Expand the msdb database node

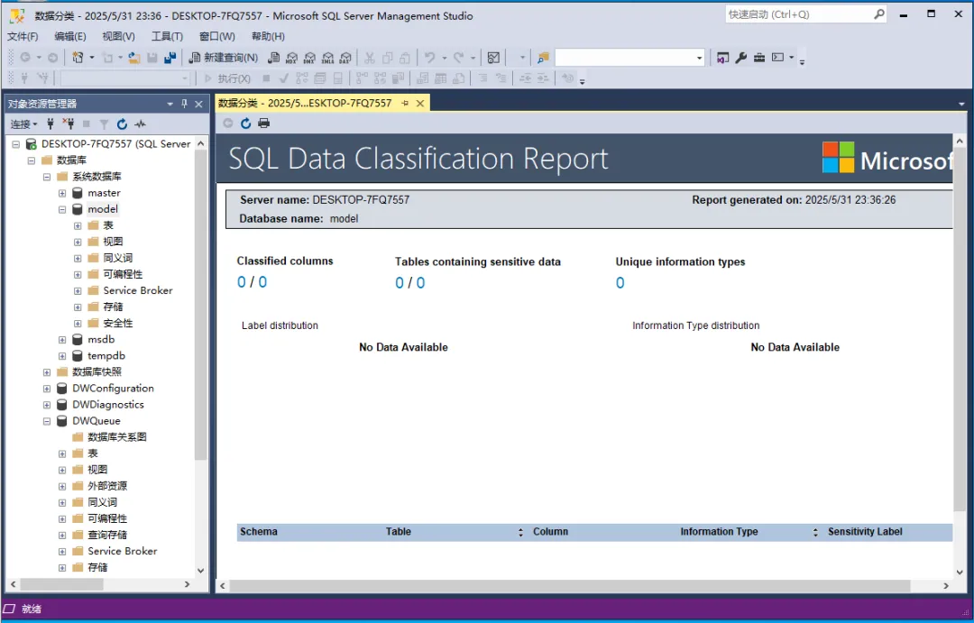click(62, 340)
